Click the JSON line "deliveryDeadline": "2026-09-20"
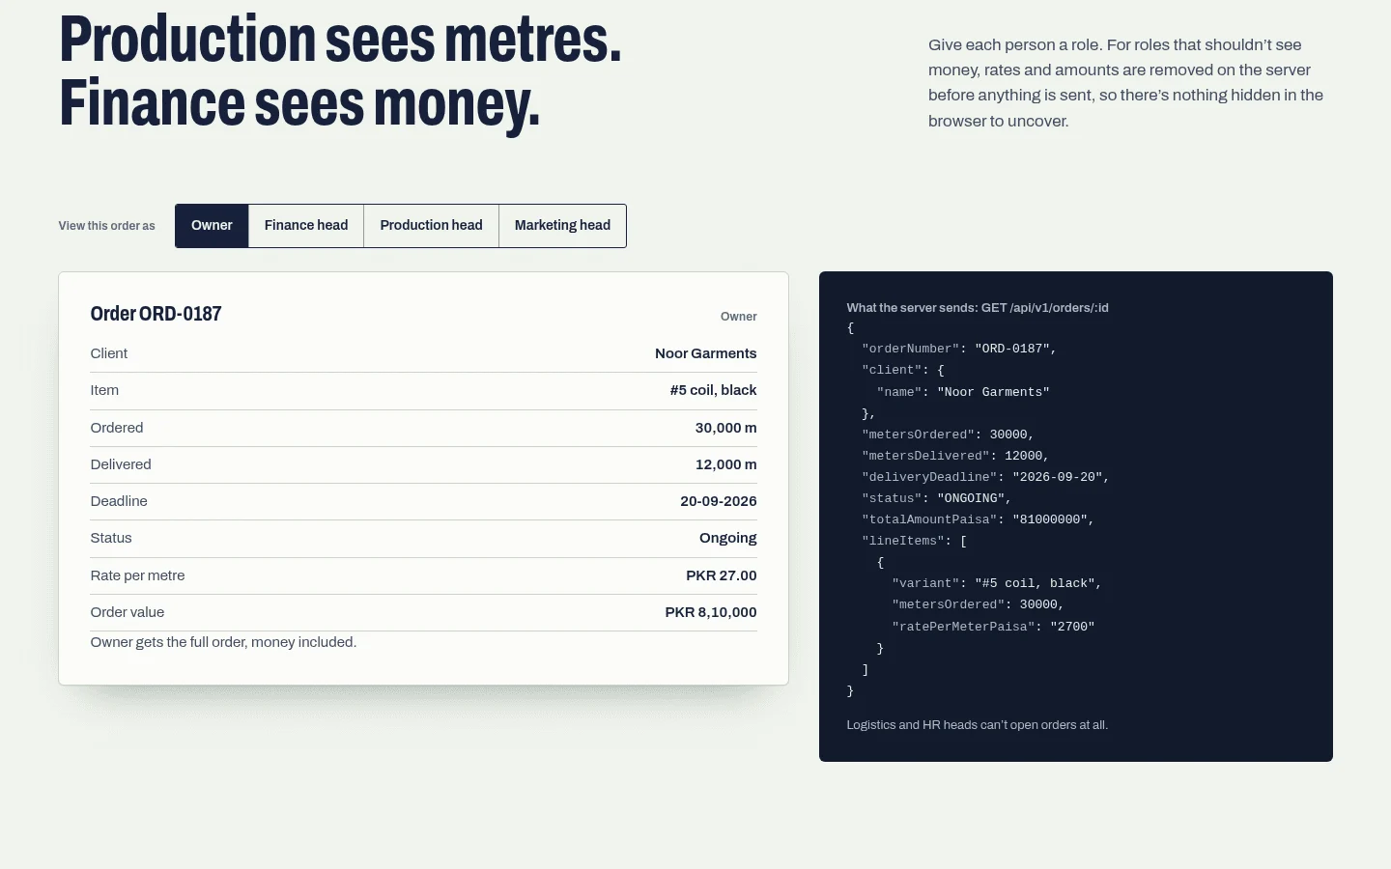1391x869 pixels. pyautogui.click(x=985, y=477)
